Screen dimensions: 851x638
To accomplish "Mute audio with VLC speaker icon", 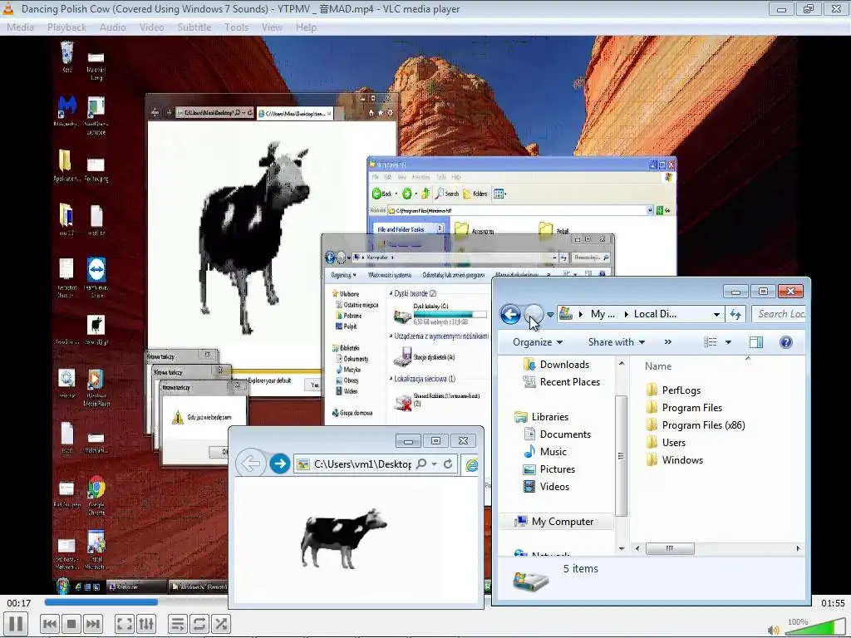I will click(774, 630).
